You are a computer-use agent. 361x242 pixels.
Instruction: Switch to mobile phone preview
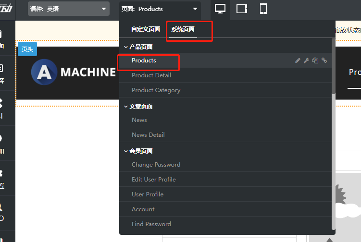263,9
